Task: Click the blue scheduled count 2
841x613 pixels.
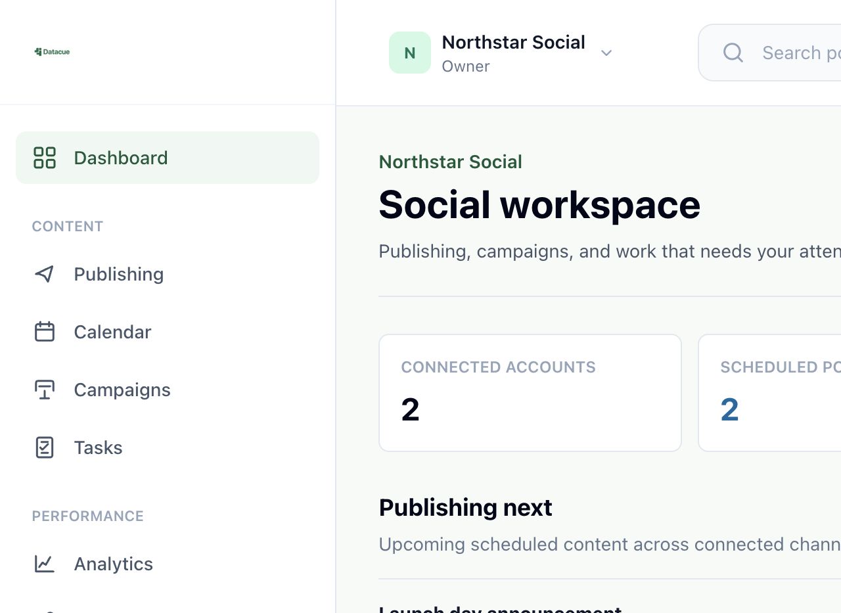Action: [x=730, y=410]
